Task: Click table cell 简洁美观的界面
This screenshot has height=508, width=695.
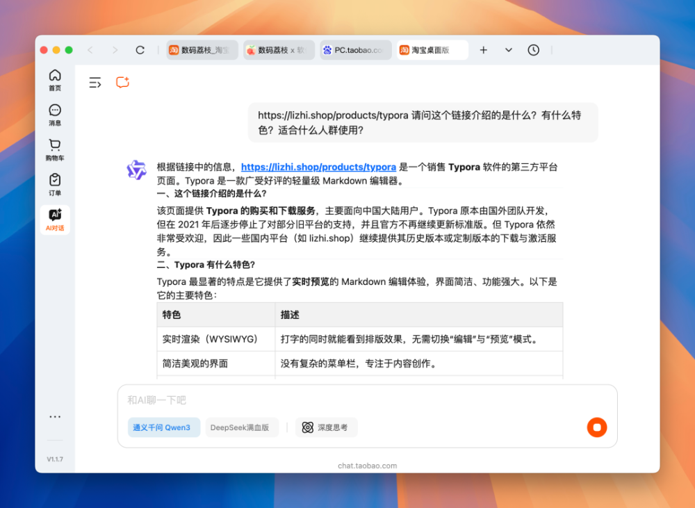Action: (x=216, y=364)
